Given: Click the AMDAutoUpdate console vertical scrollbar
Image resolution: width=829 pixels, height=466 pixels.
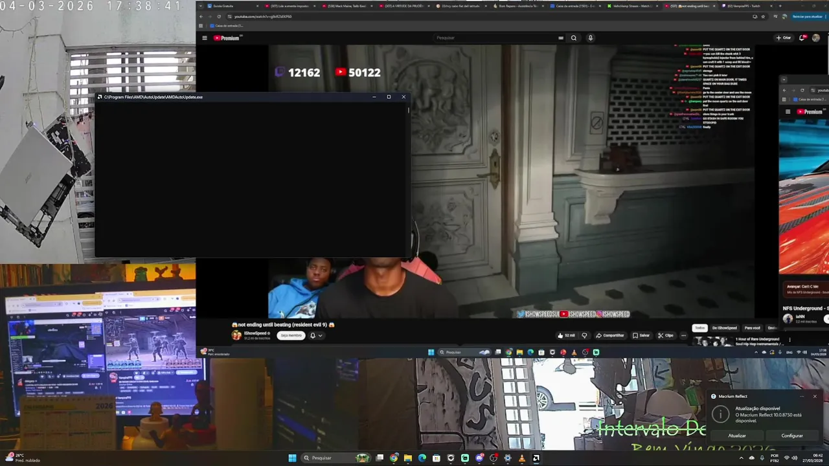Looking at the screenshot, I should [x=408, y=181].
